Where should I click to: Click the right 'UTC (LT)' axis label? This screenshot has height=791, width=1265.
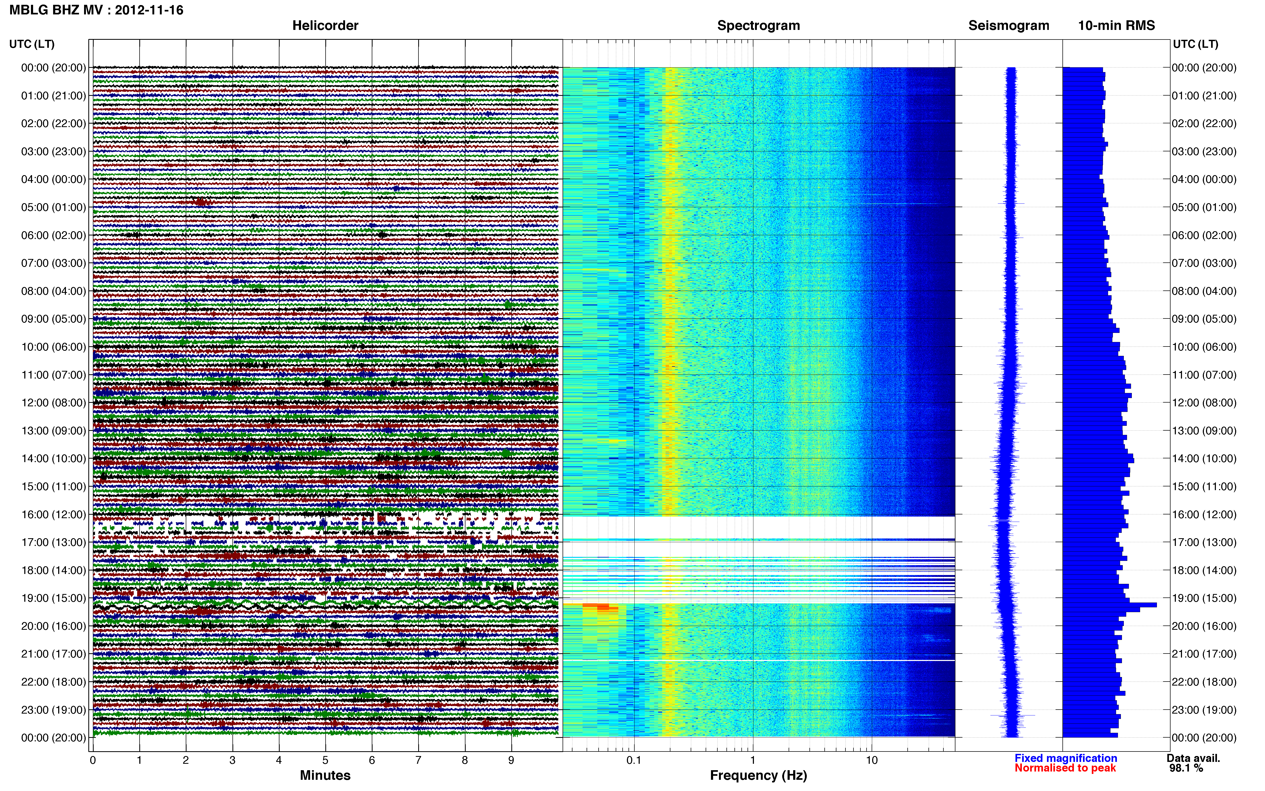[1195, 44]
